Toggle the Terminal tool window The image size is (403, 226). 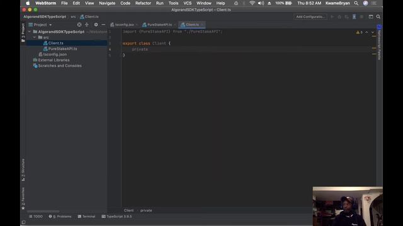[x=86, y=217]
